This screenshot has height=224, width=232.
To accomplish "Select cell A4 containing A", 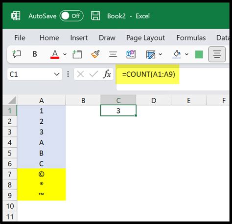I will (x=42, y=142).
